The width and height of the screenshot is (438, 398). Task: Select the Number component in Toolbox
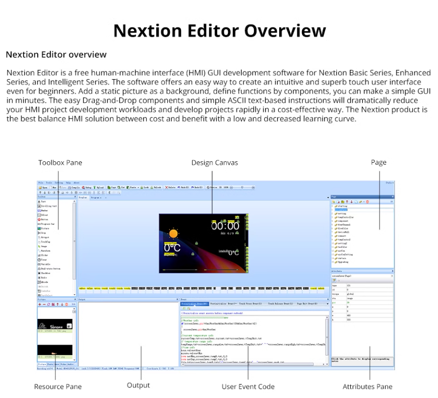43,210
